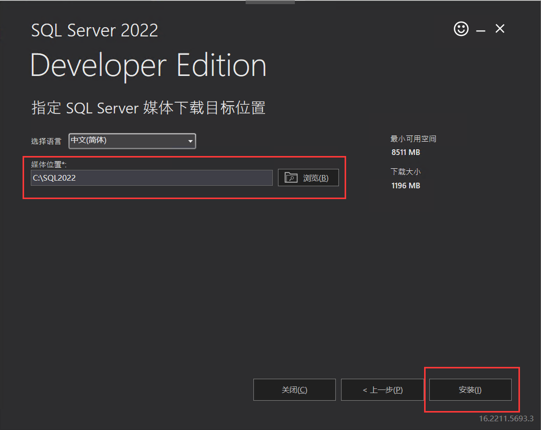Viewport: 541px width, 430px height.
Task: Click the 1196 MB download size value
Action: (x=406, y=185)
